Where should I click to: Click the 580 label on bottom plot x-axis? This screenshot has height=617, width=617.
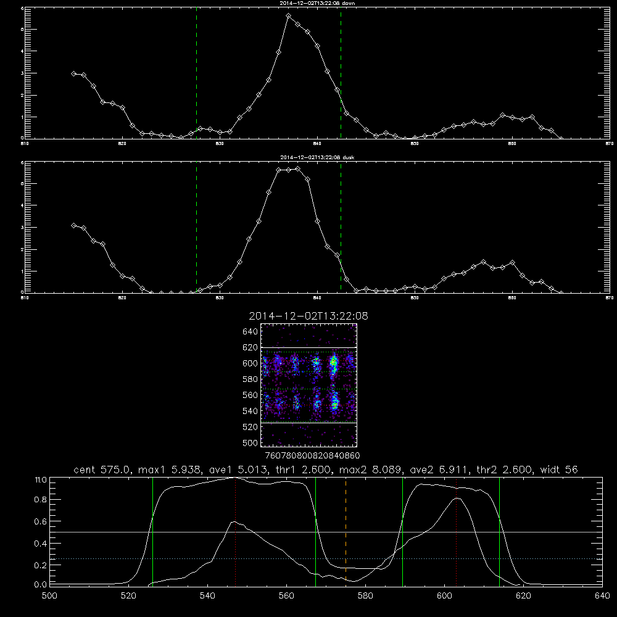(365, 596)
